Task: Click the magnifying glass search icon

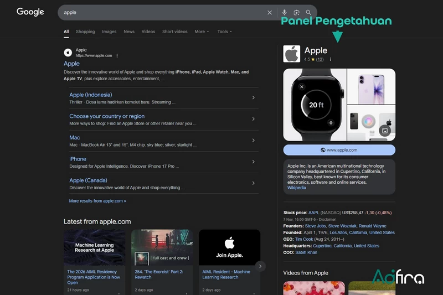Action: point(308,12)
